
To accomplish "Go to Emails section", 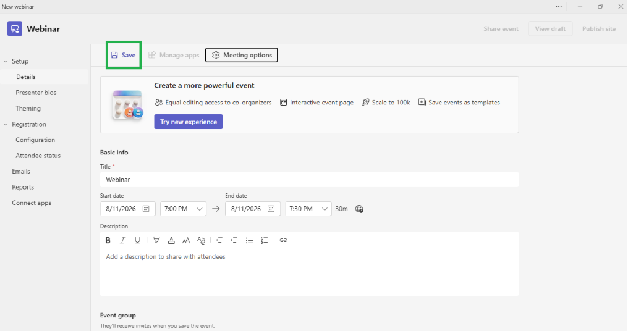I will [21, 171].
